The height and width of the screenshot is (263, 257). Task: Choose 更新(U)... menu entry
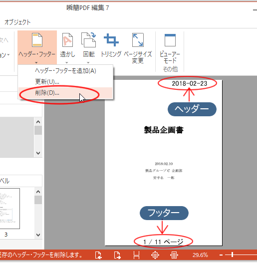(65, 82)
